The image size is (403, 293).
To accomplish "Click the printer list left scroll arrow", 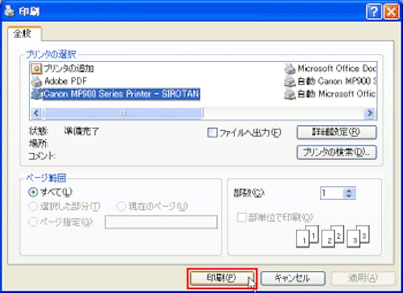I will click(x=36, y=113).
